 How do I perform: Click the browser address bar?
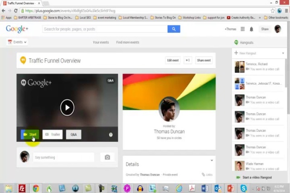(145, 11)
